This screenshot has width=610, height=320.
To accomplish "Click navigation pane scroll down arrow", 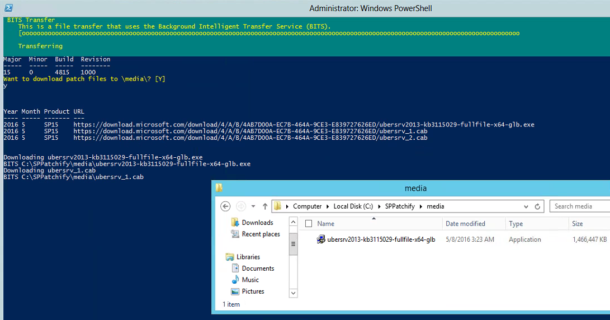I will 294,293.
